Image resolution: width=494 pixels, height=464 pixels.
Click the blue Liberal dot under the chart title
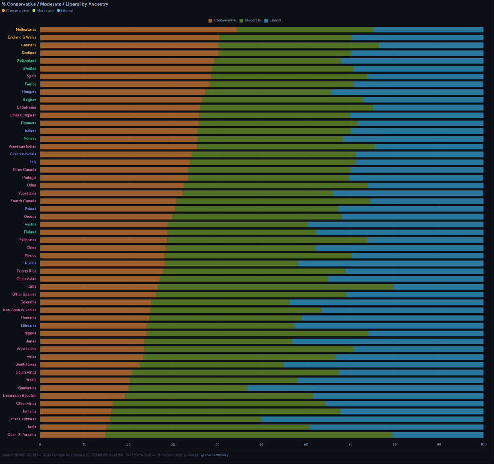(58, 11)
